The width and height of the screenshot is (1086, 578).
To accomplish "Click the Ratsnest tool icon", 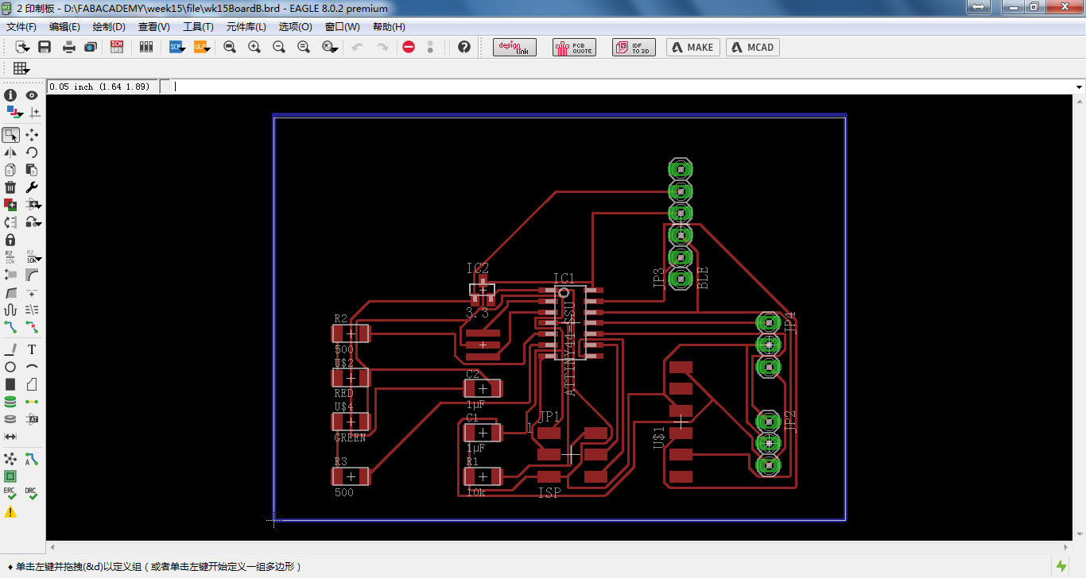I will pyautogui.click(x=10, y=460).
